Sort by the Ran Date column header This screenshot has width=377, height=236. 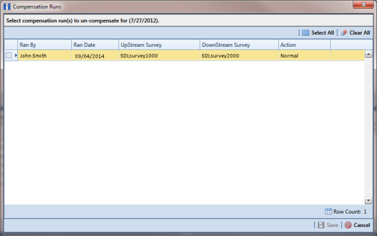[95, 45]
